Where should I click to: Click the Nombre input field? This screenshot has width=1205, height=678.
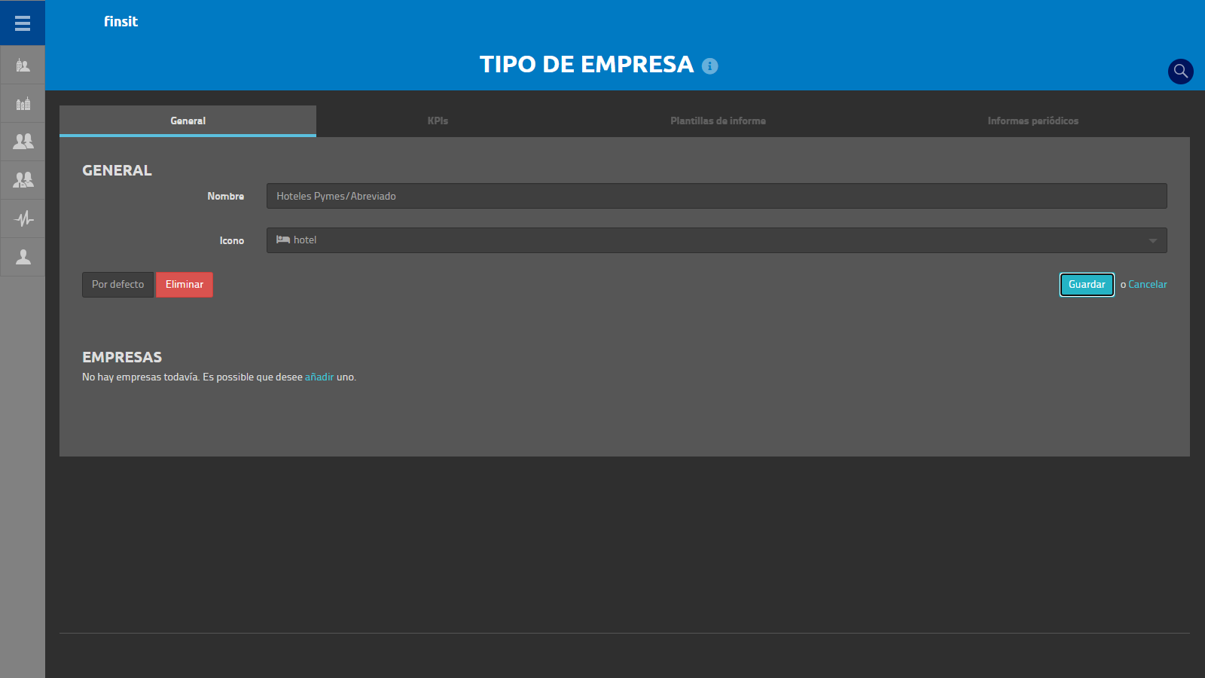click(716, 196)
